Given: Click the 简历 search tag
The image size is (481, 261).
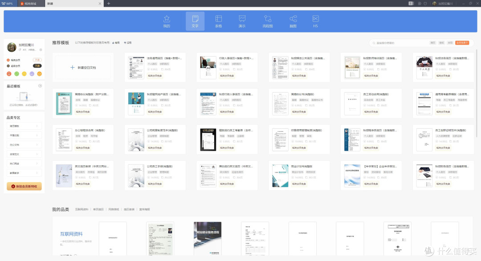Looking at the screenshot, I should (433, 43).
